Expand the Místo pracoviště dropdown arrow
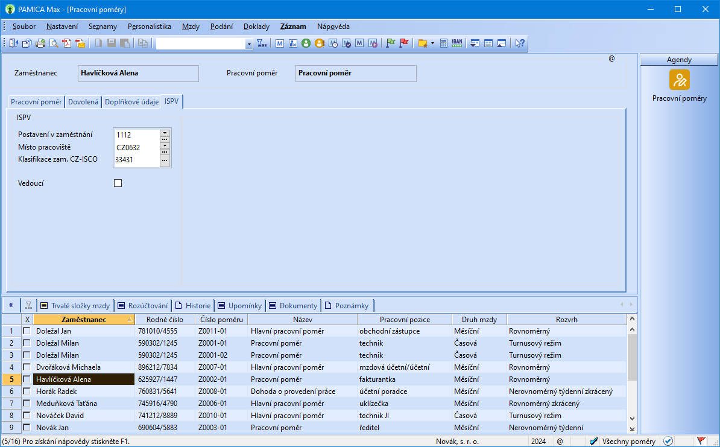The height and width of the screenshot is (447, 720). tap(165, 145)
